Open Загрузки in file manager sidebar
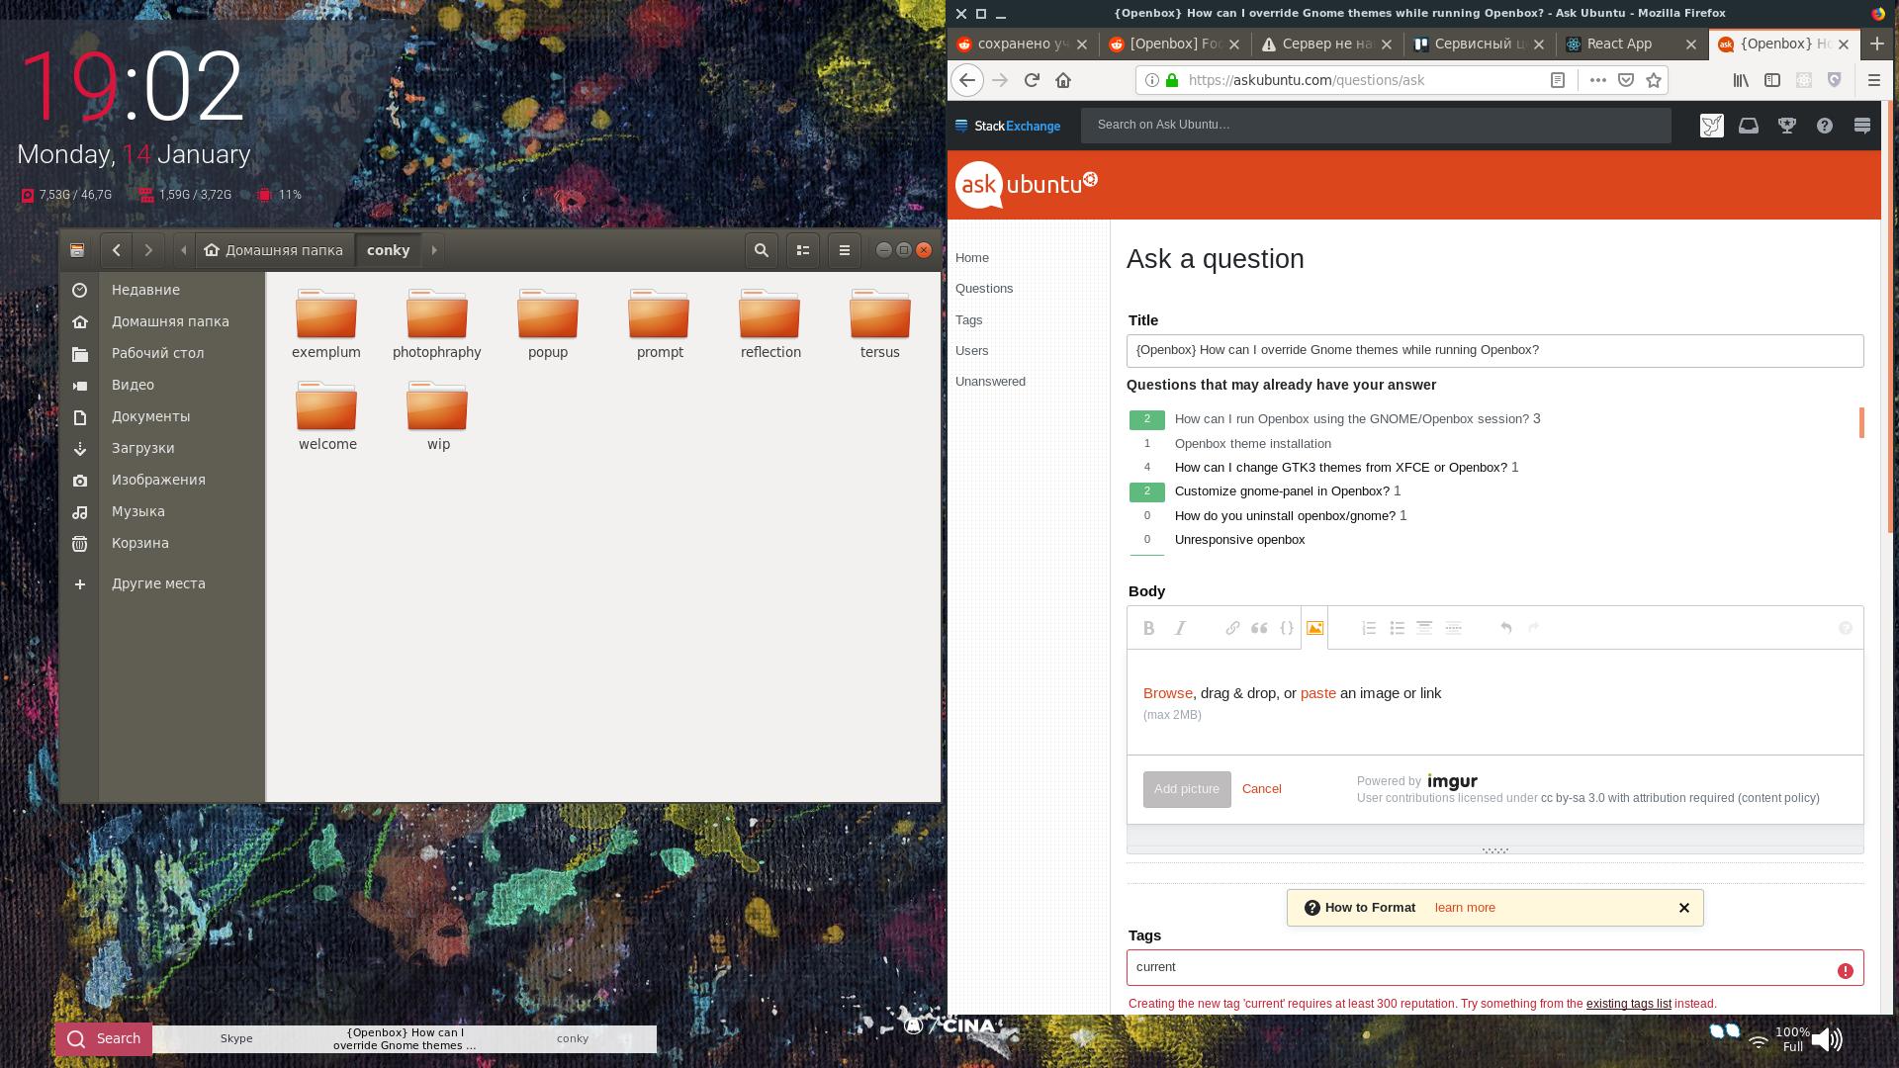The image size is (1899, 1068). pos(142,448)
